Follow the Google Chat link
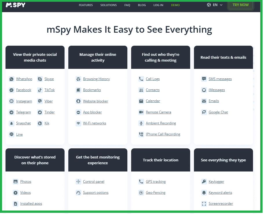This screenshot has height=214, width=264. [218, 112]
